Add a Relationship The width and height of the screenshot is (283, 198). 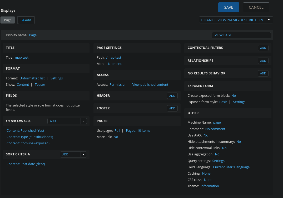[263, 61]
